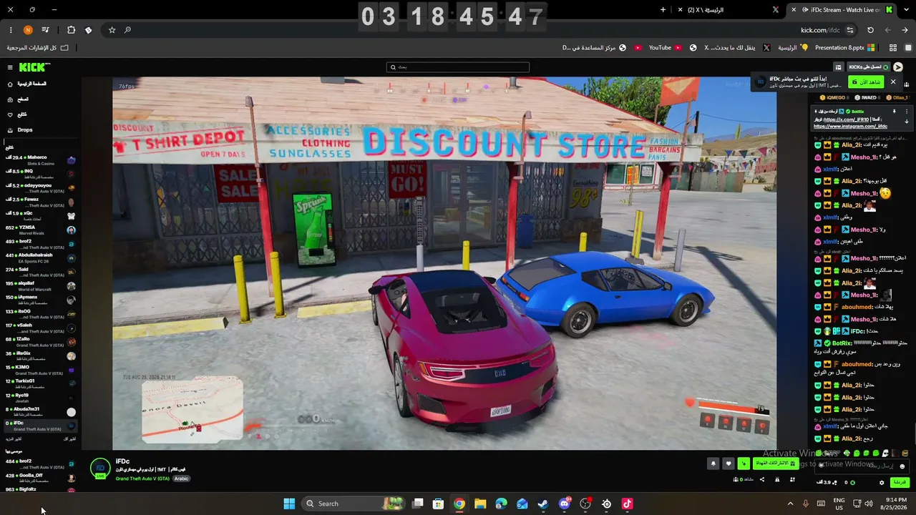Open Steam from the taskbar
This screenshot has width=916, height=515.
(x=543, y=504)
